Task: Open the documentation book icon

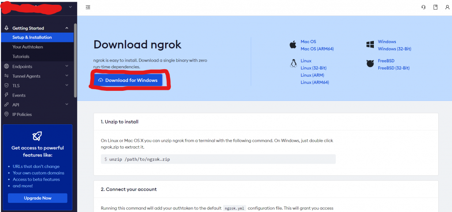Action: coord(435,7)
